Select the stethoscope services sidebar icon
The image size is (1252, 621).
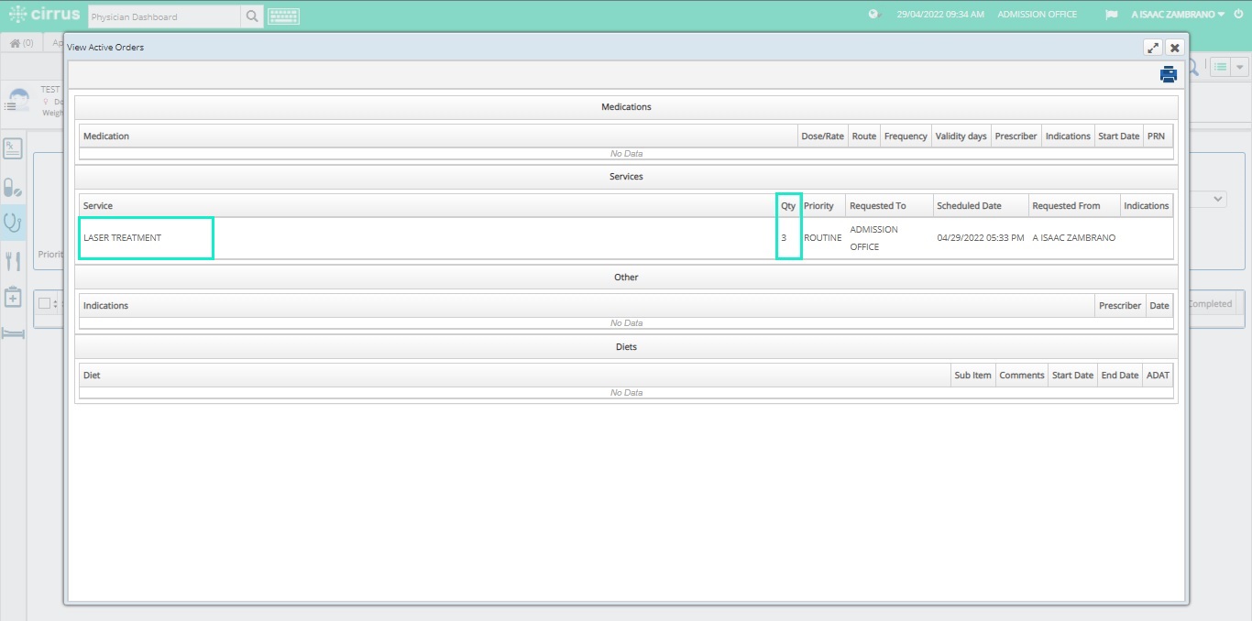coord(13,223)
